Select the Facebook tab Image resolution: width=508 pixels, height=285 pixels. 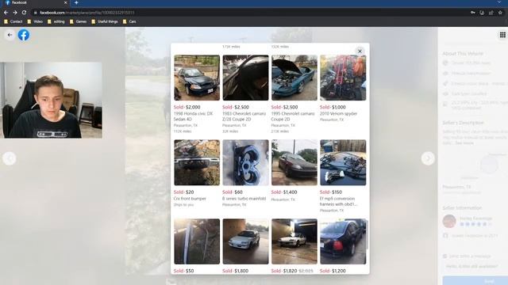36,2
